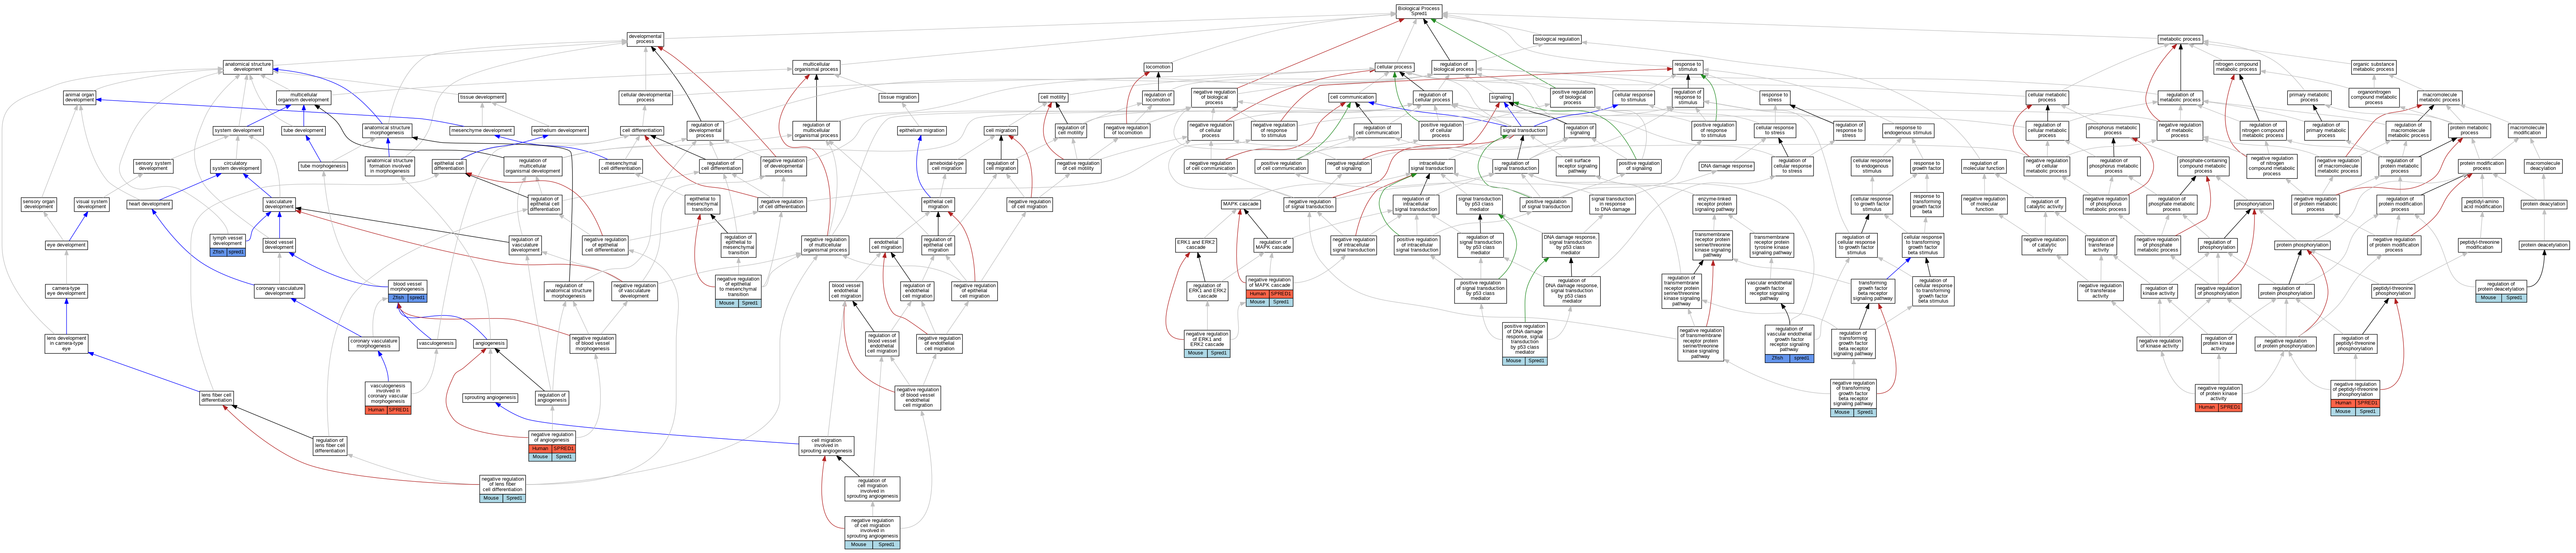The height and width of the screenshot is (553, 2576).
Task: Click the 'macromolecule modification' node
Action: click(2527, 130)
